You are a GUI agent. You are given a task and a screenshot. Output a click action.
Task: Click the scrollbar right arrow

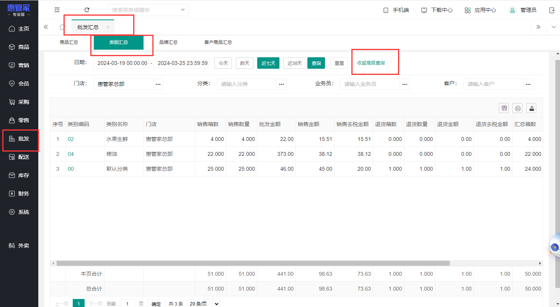pos(540,263)
